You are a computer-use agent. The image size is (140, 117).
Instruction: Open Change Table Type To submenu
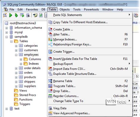[x=90, y=101]
